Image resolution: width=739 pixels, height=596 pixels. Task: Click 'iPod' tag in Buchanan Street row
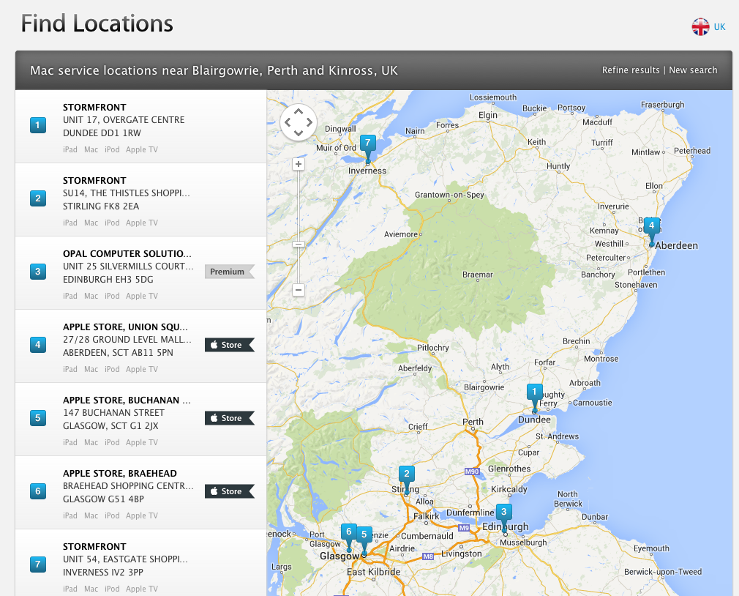click(112, 442)
